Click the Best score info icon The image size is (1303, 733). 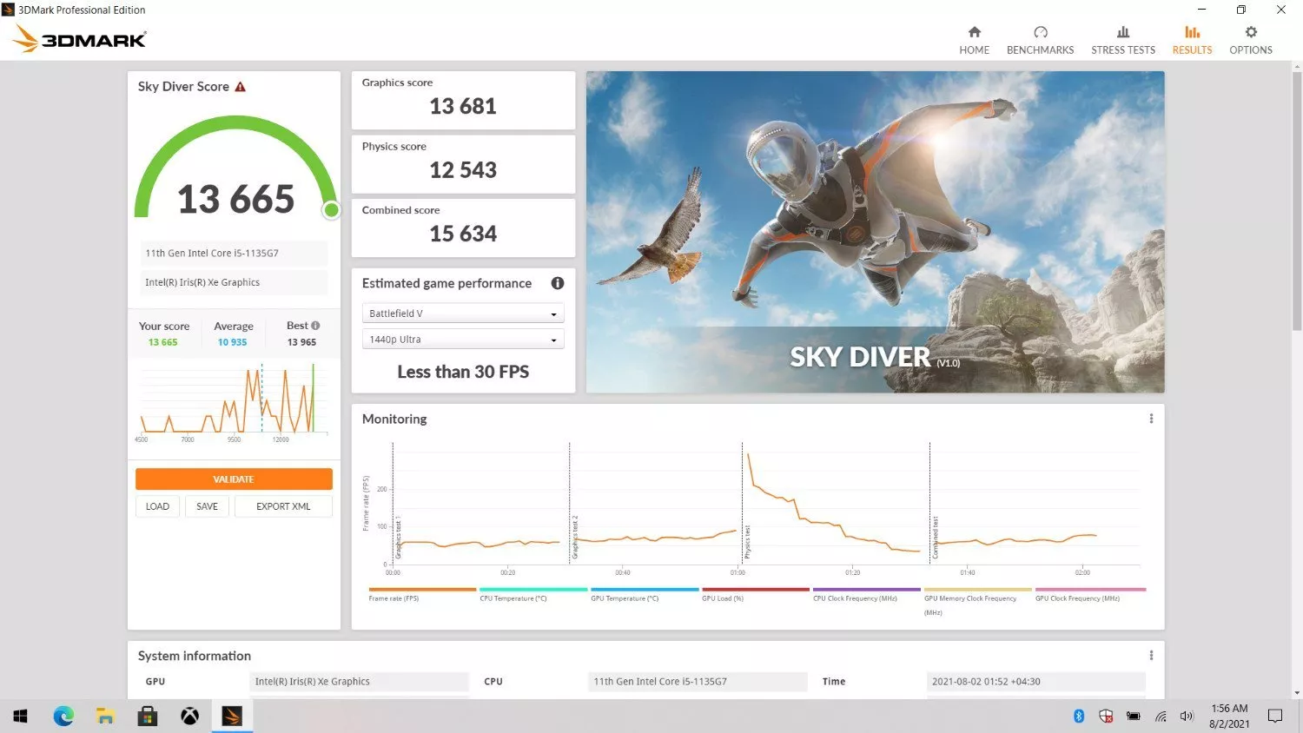coord(315,326)
